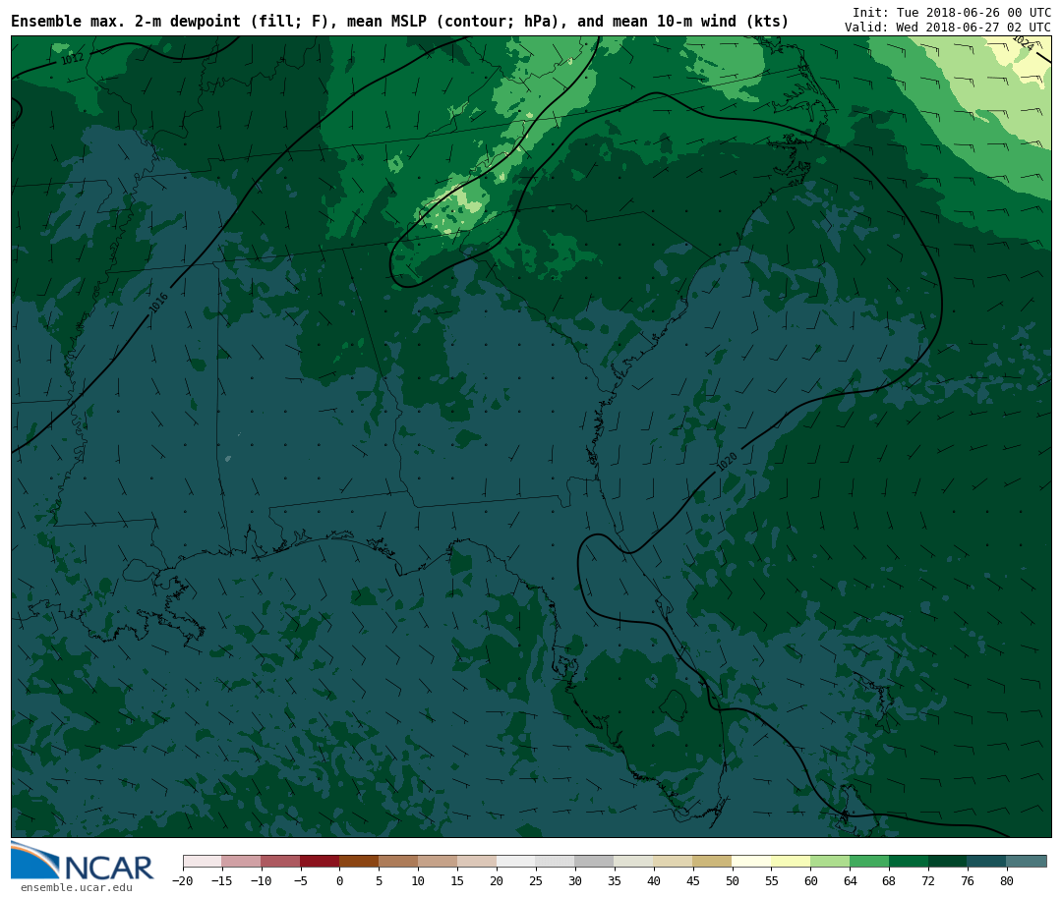Click the 1020 contour label

pos(727,462)
